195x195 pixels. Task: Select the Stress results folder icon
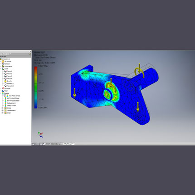5,108
